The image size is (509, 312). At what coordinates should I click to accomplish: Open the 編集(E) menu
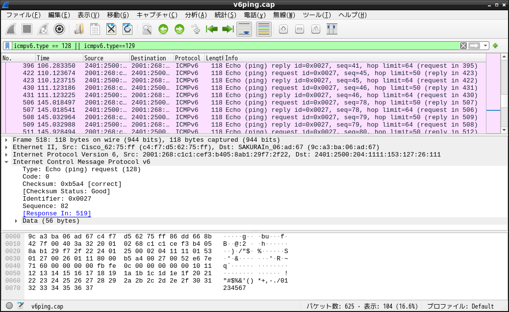pyautogui.click(x=59, y=15)
